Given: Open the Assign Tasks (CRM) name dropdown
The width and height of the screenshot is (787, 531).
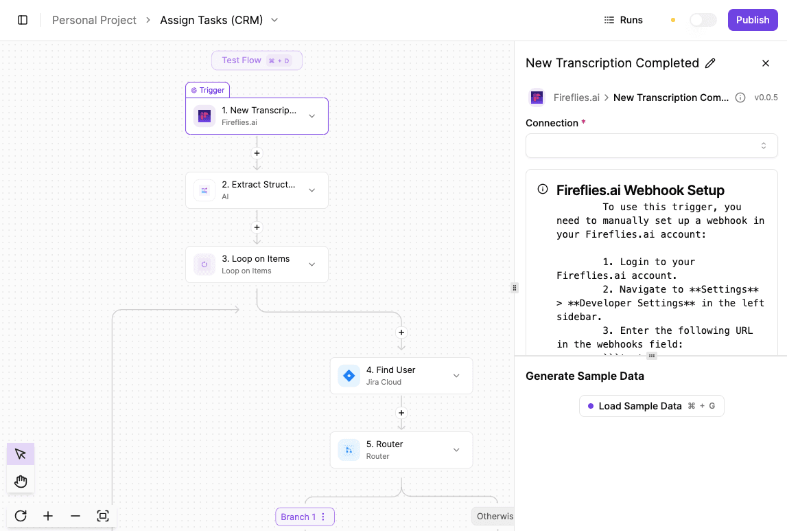Looking at the screenshot, I should (274, 20).
